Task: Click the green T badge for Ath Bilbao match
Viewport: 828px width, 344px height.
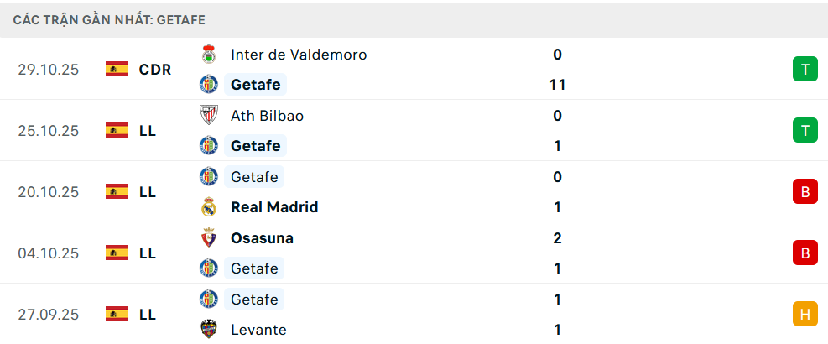Action: pyautogui.click(x=805, y=131)
